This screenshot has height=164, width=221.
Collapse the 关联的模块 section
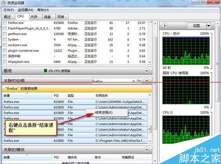pos(147,150)
